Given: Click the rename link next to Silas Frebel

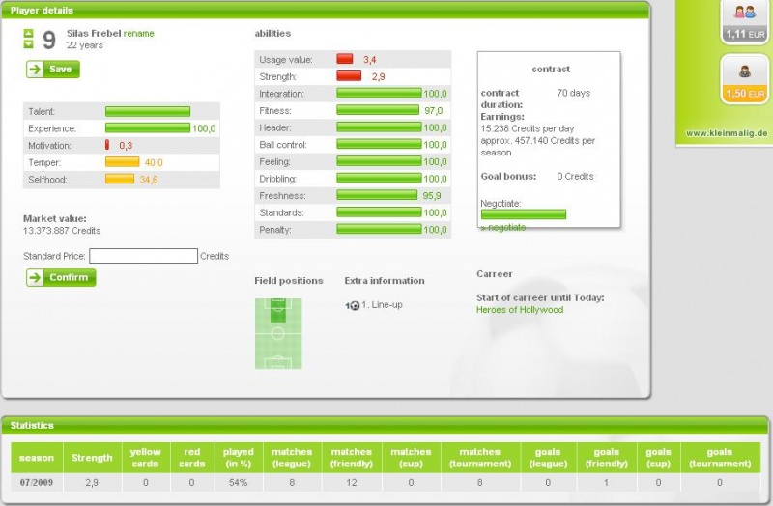Looking at the screenshot, I should click(138, 33).
